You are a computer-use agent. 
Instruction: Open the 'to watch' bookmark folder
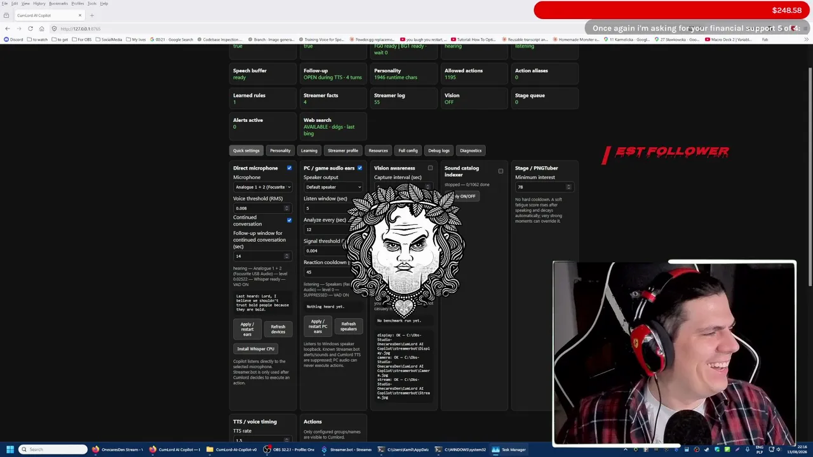37,39
